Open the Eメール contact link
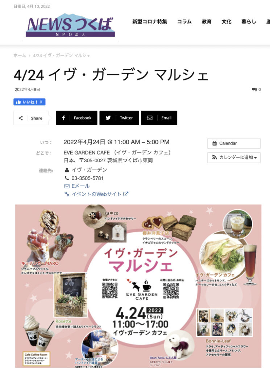Image resolution: width=270 pixels, height=371 pixels. click(77, 186)
